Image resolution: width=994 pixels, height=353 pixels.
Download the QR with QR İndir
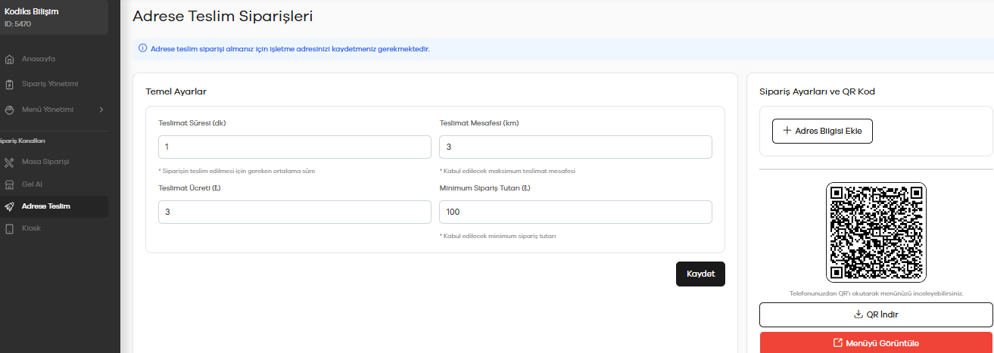coord(876,314)
